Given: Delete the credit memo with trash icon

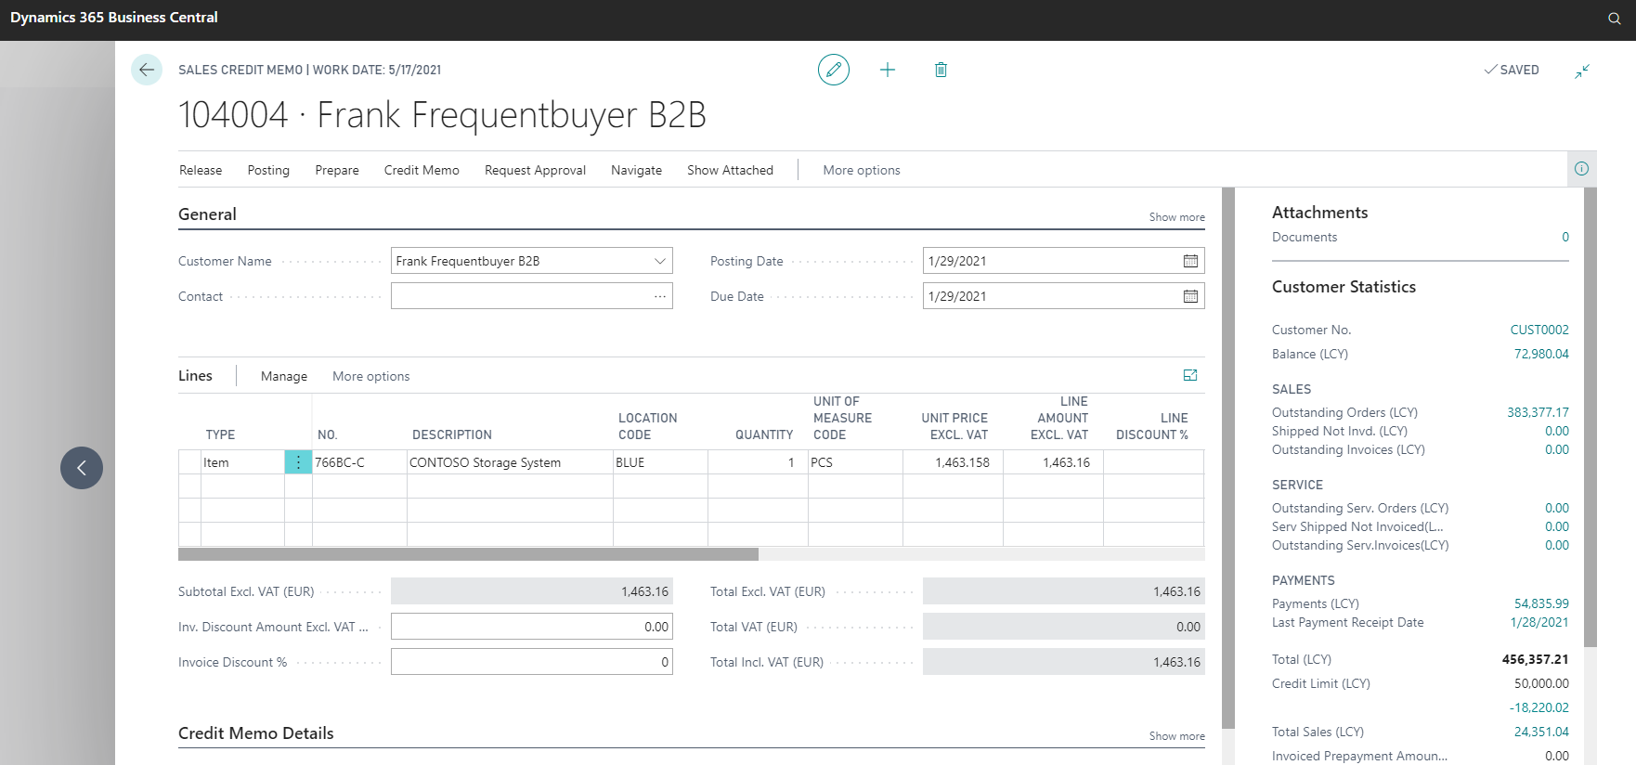Looking at the screenshot, I should coord(941,70).
